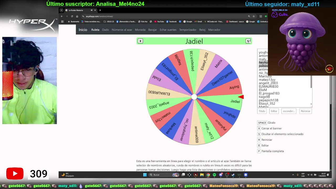This screenshot has height=189, width=336.
Task: Open the Gmail bookmark
Action: [x=198, y=22]
